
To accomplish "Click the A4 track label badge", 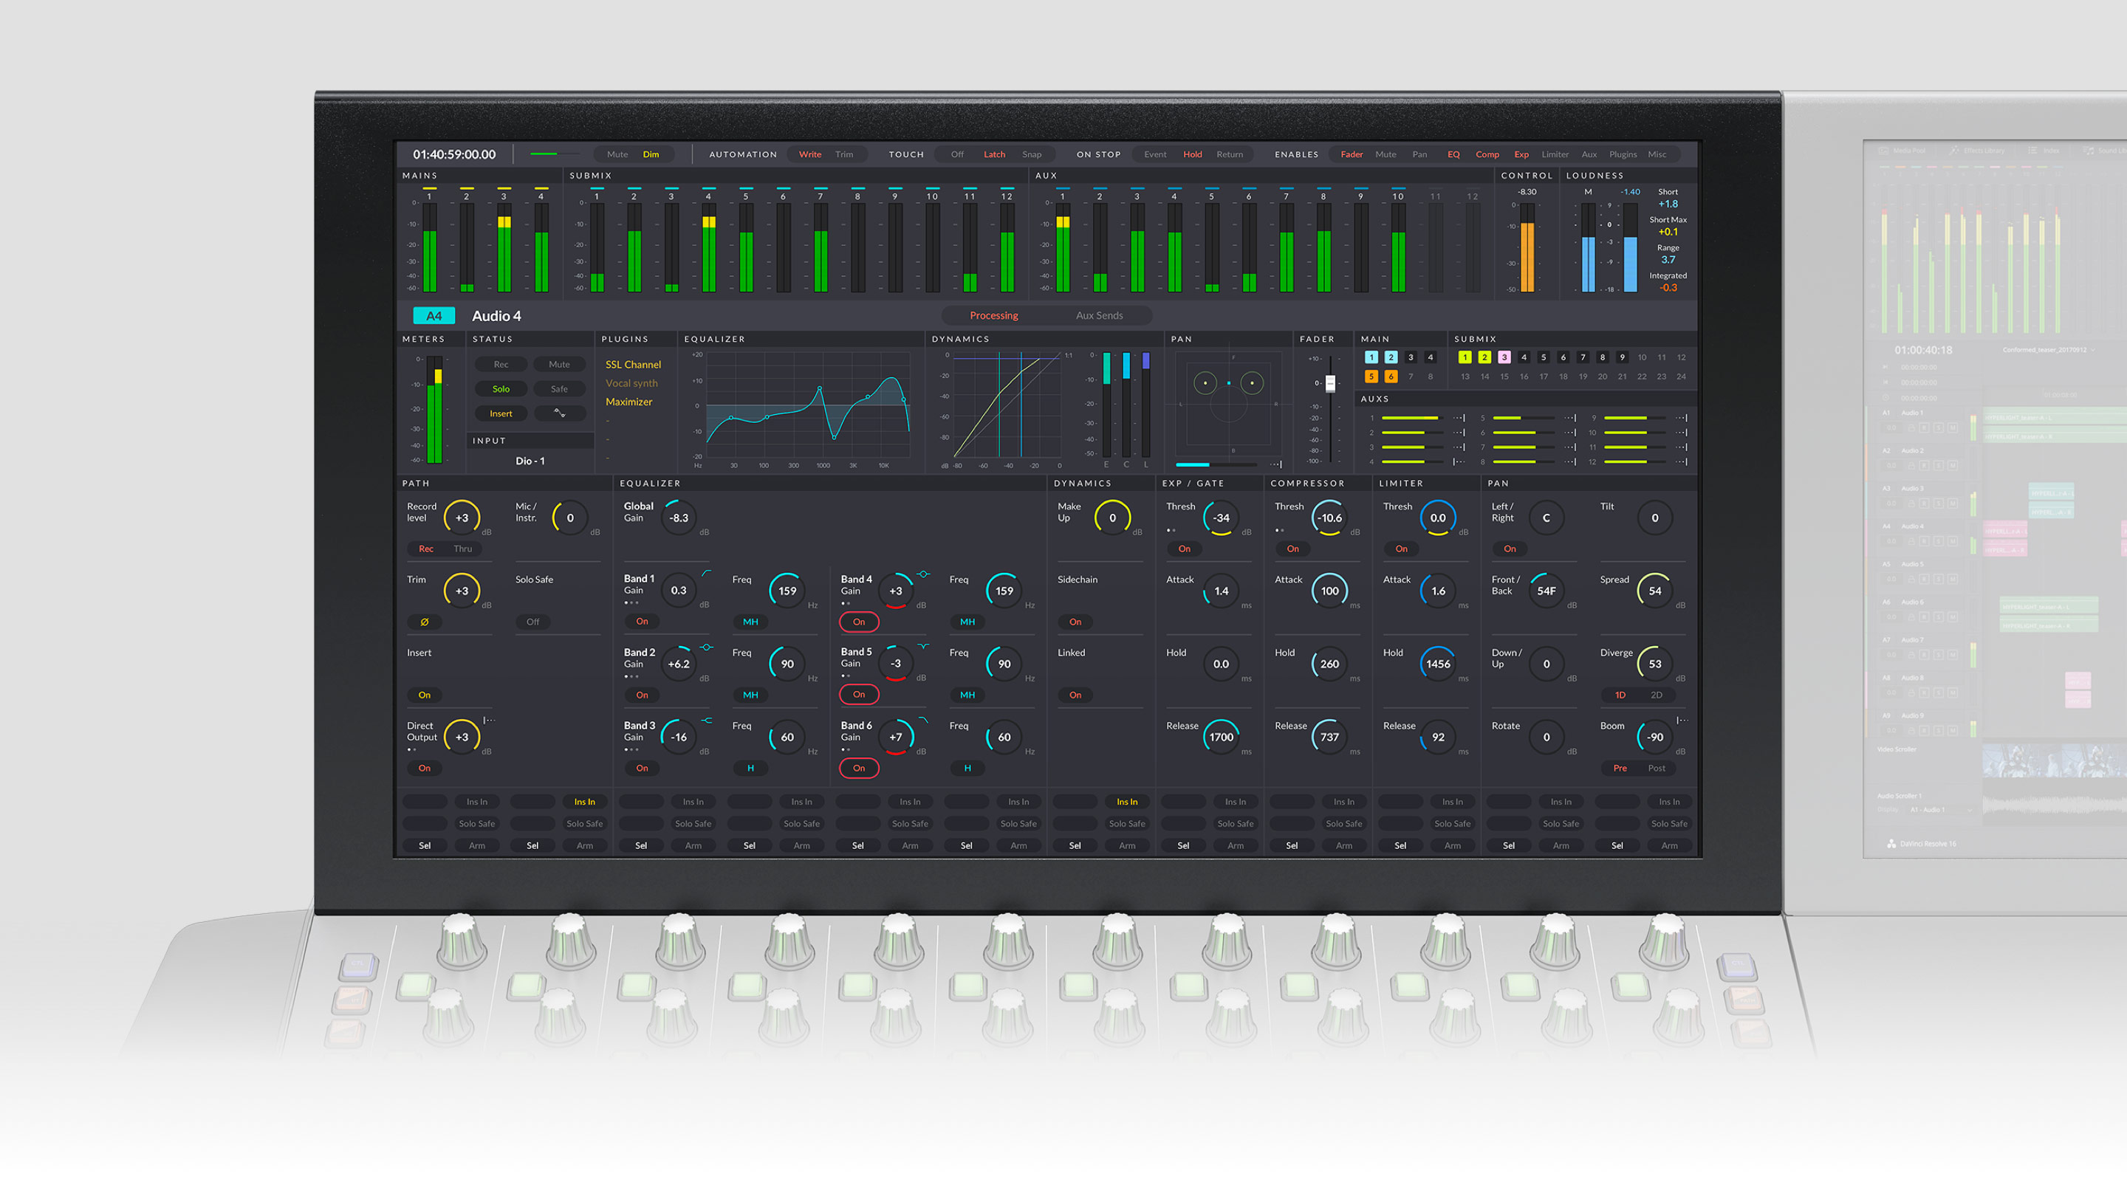I will [x=434, y=315].
